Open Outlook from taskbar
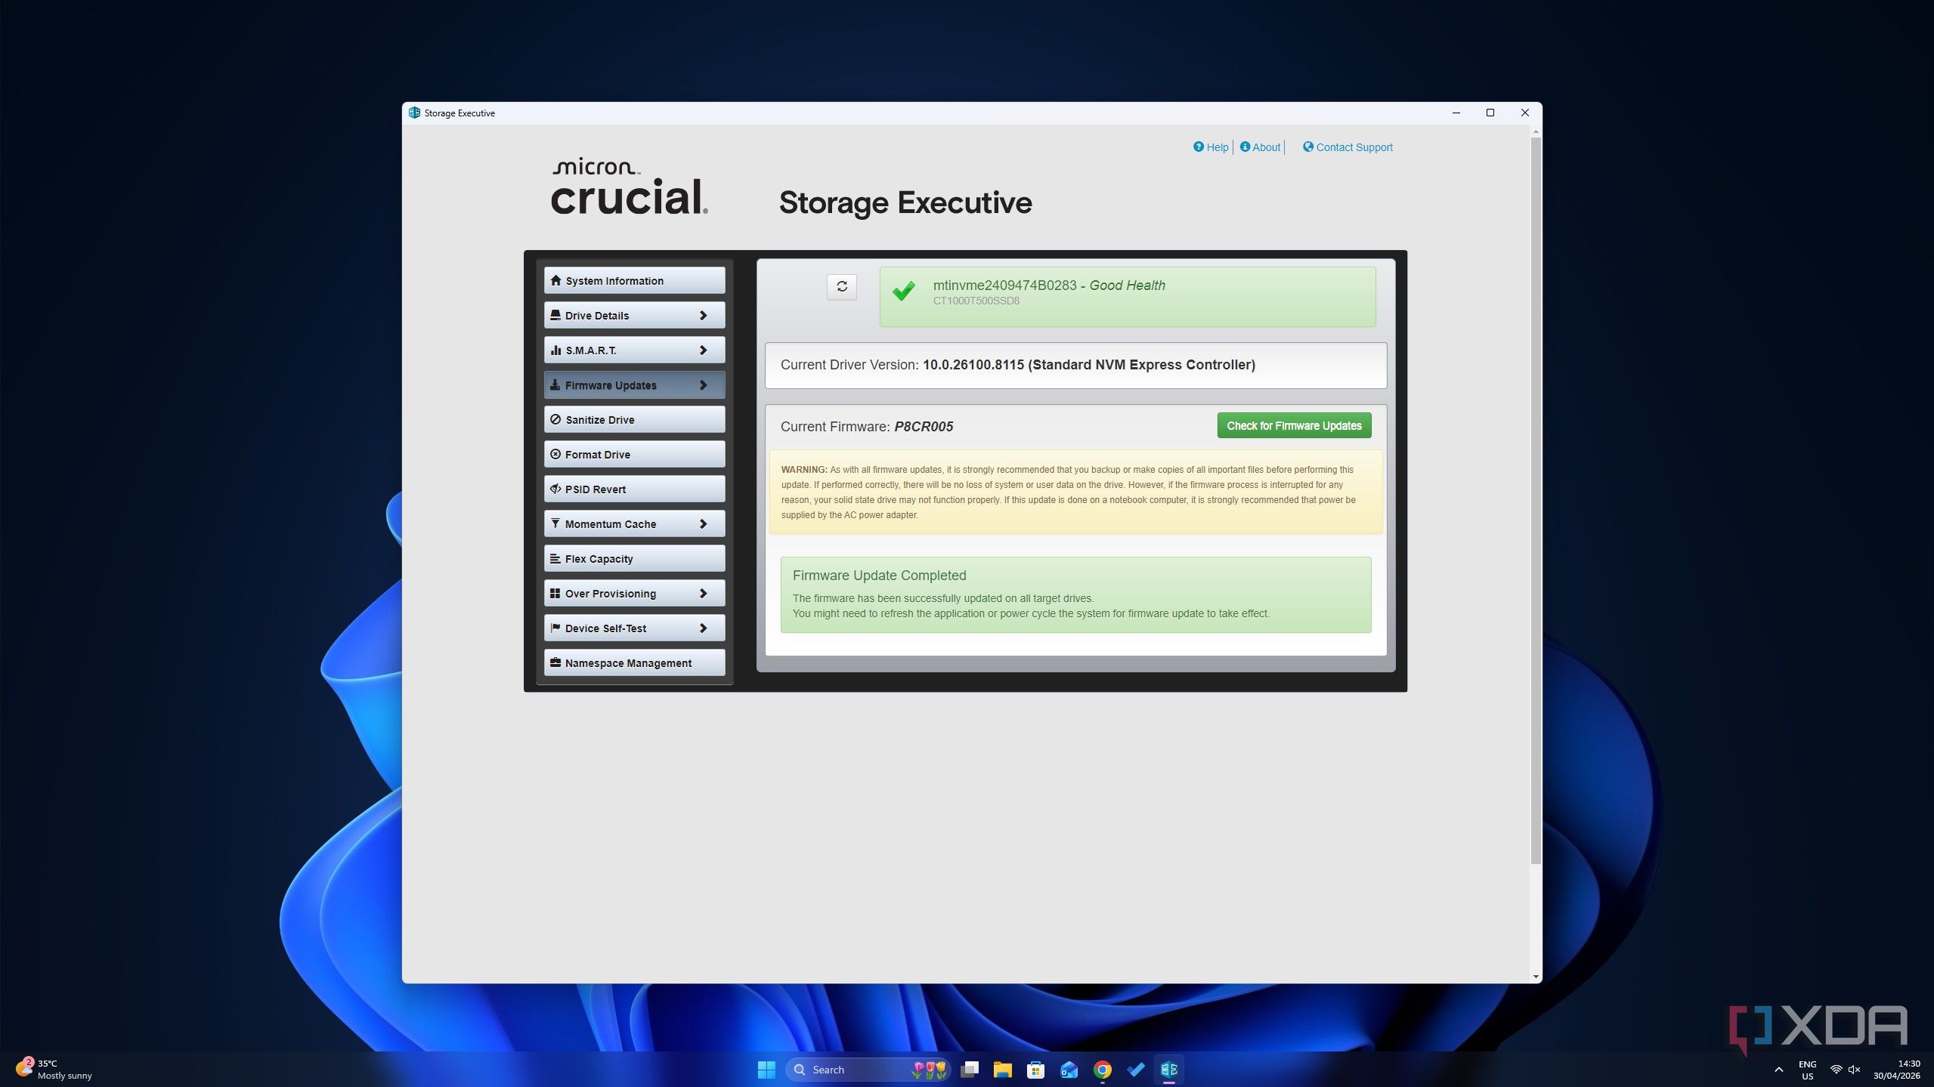This screenshot has height=1087, width=1934. (x=1069, y=1069)
